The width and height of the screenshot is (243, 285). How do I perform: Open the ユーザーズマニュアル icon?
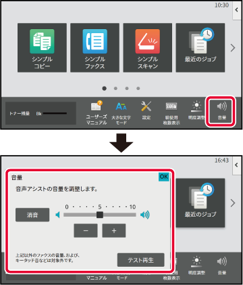click(x=97, y=113)
